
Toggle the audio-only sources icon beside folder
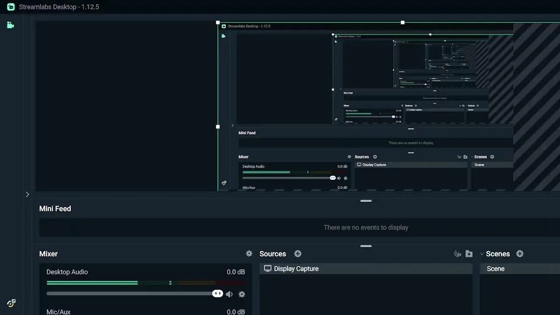click(458, 254)
